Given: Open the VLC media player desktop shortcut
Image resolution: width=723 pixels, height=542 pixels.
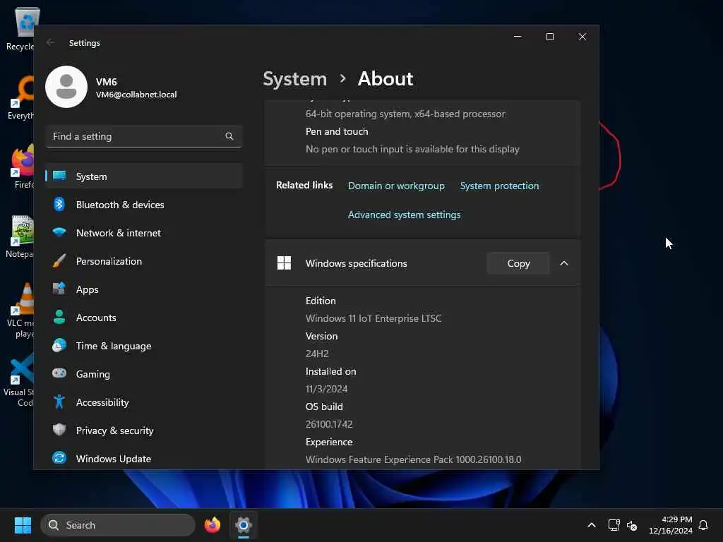Looking at the screenshot, I should (x=20, y=310).
